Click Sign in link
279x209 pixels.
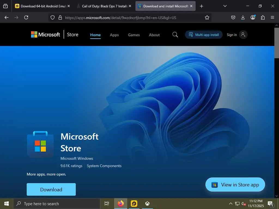coord(232,35)
